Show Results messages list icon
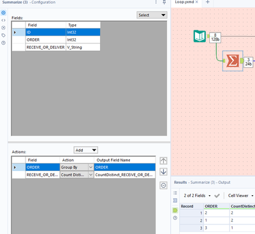The height and width of the screenshot is (234, 255). (175, 193)
